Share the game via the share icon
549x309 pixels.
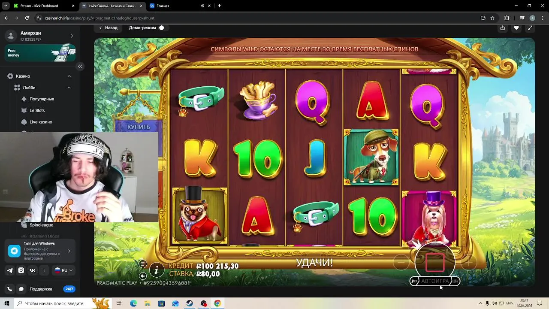503,28
